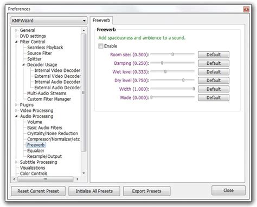The width and height of the screenshot is (257, 207).
Task: Select Color Controls tree item
Action: pyautogui.click(x=34, y=173)
